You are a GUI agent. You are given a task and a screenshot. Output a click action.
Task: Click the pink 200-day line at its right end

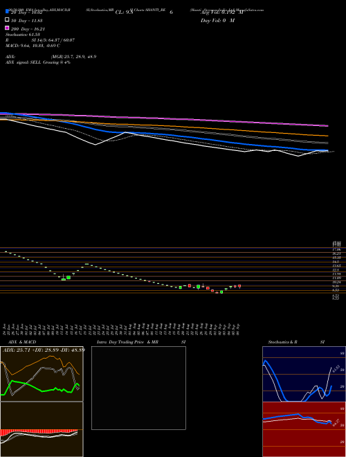tap(327, 125)
